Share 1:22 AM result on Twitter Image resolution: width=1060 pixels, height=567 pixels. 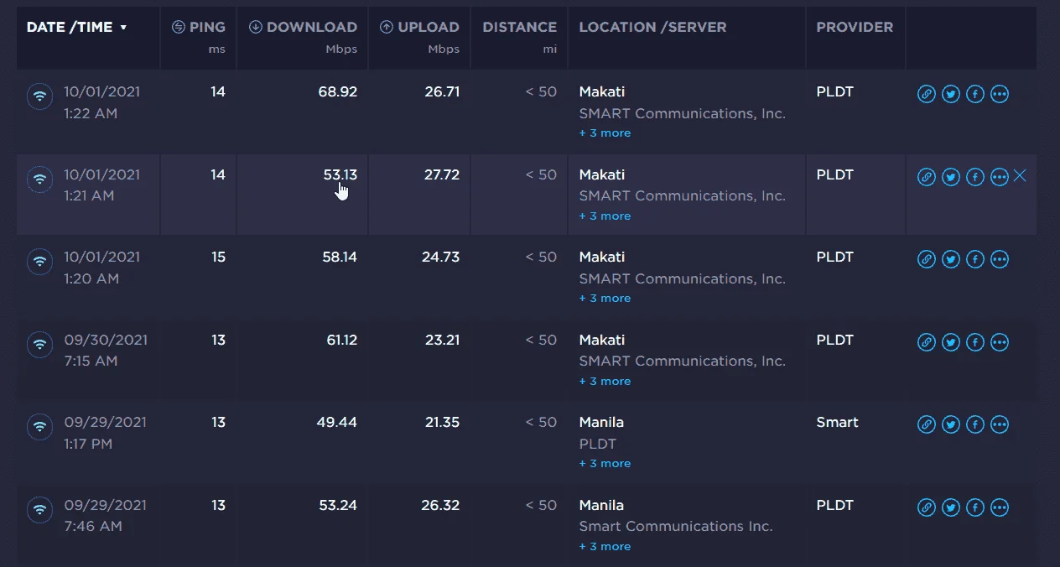coord(950,94)
